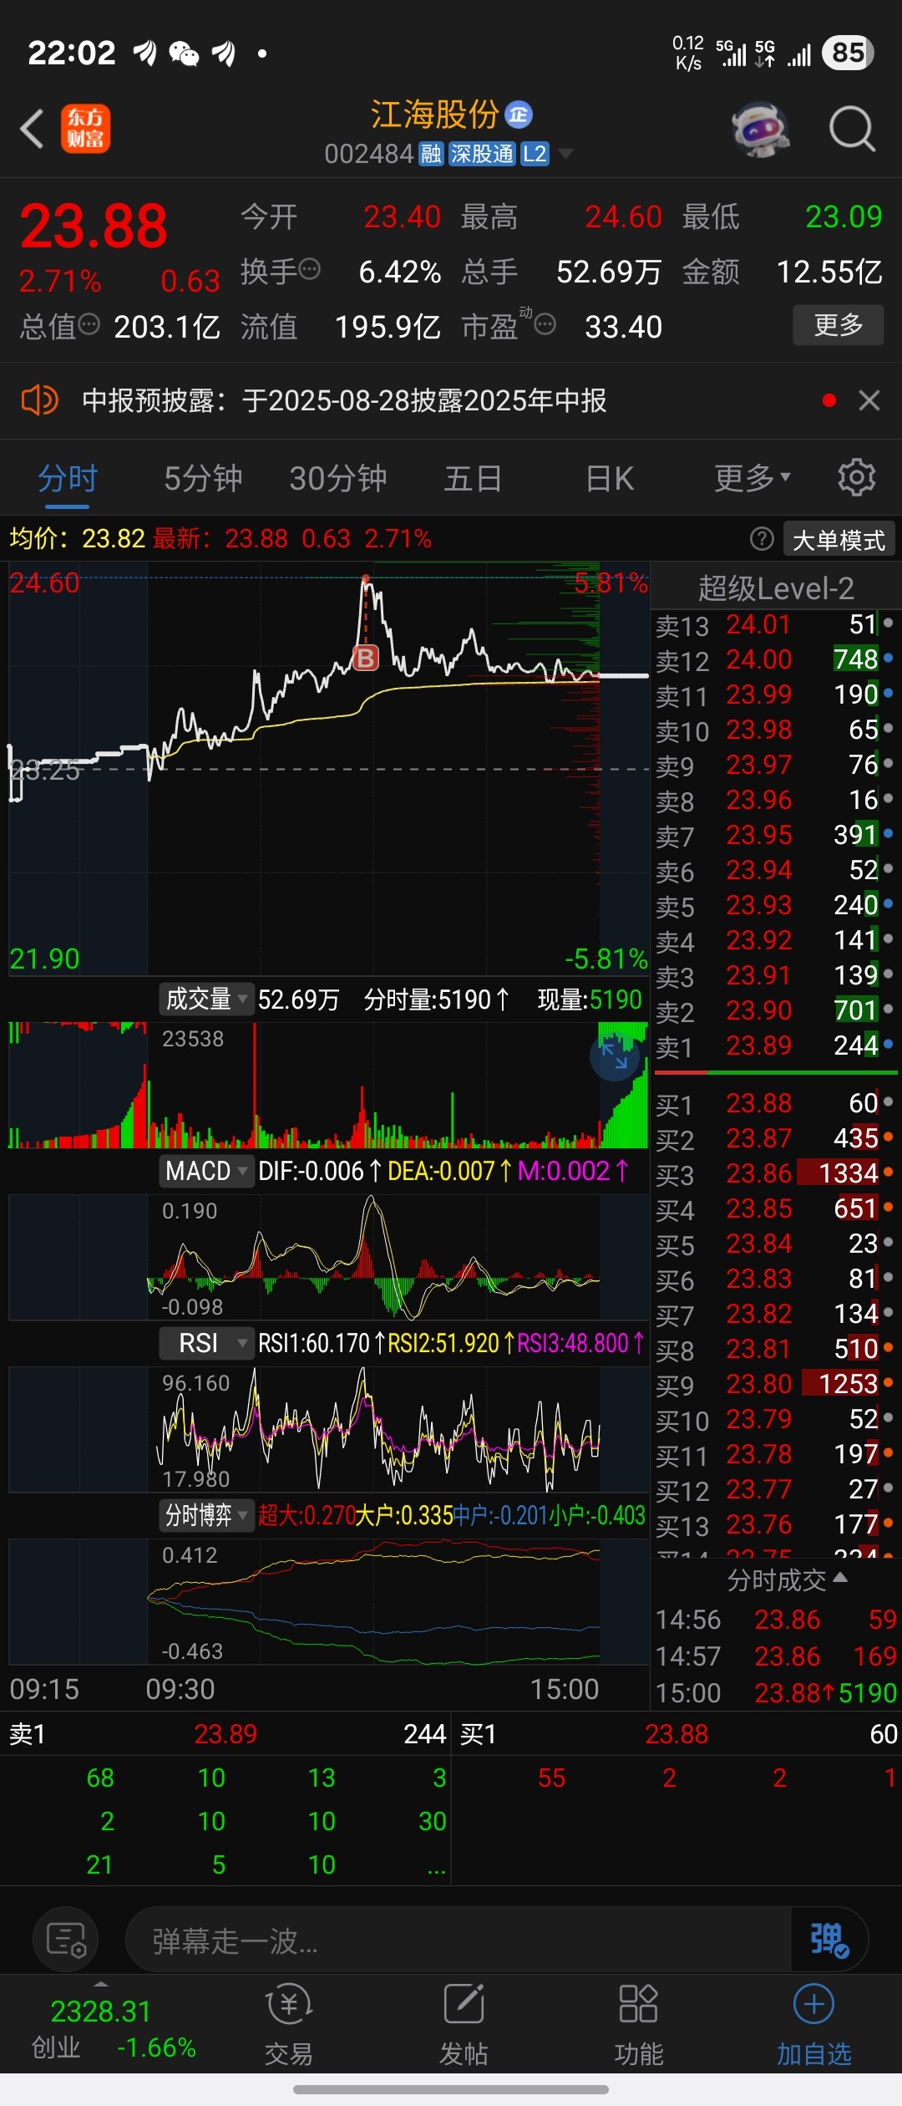Collapse 分时成交 panel arrow
This screenshot has width=902, height=2106.
(x=841, y=1579)
